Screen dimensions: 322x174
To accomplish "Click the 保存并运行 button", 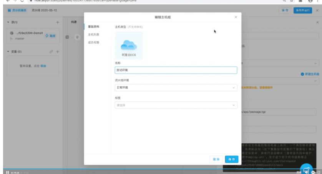I will (303, 10).
